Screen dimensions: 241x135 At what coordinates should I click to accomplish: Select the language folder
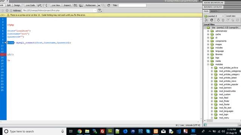220,51
